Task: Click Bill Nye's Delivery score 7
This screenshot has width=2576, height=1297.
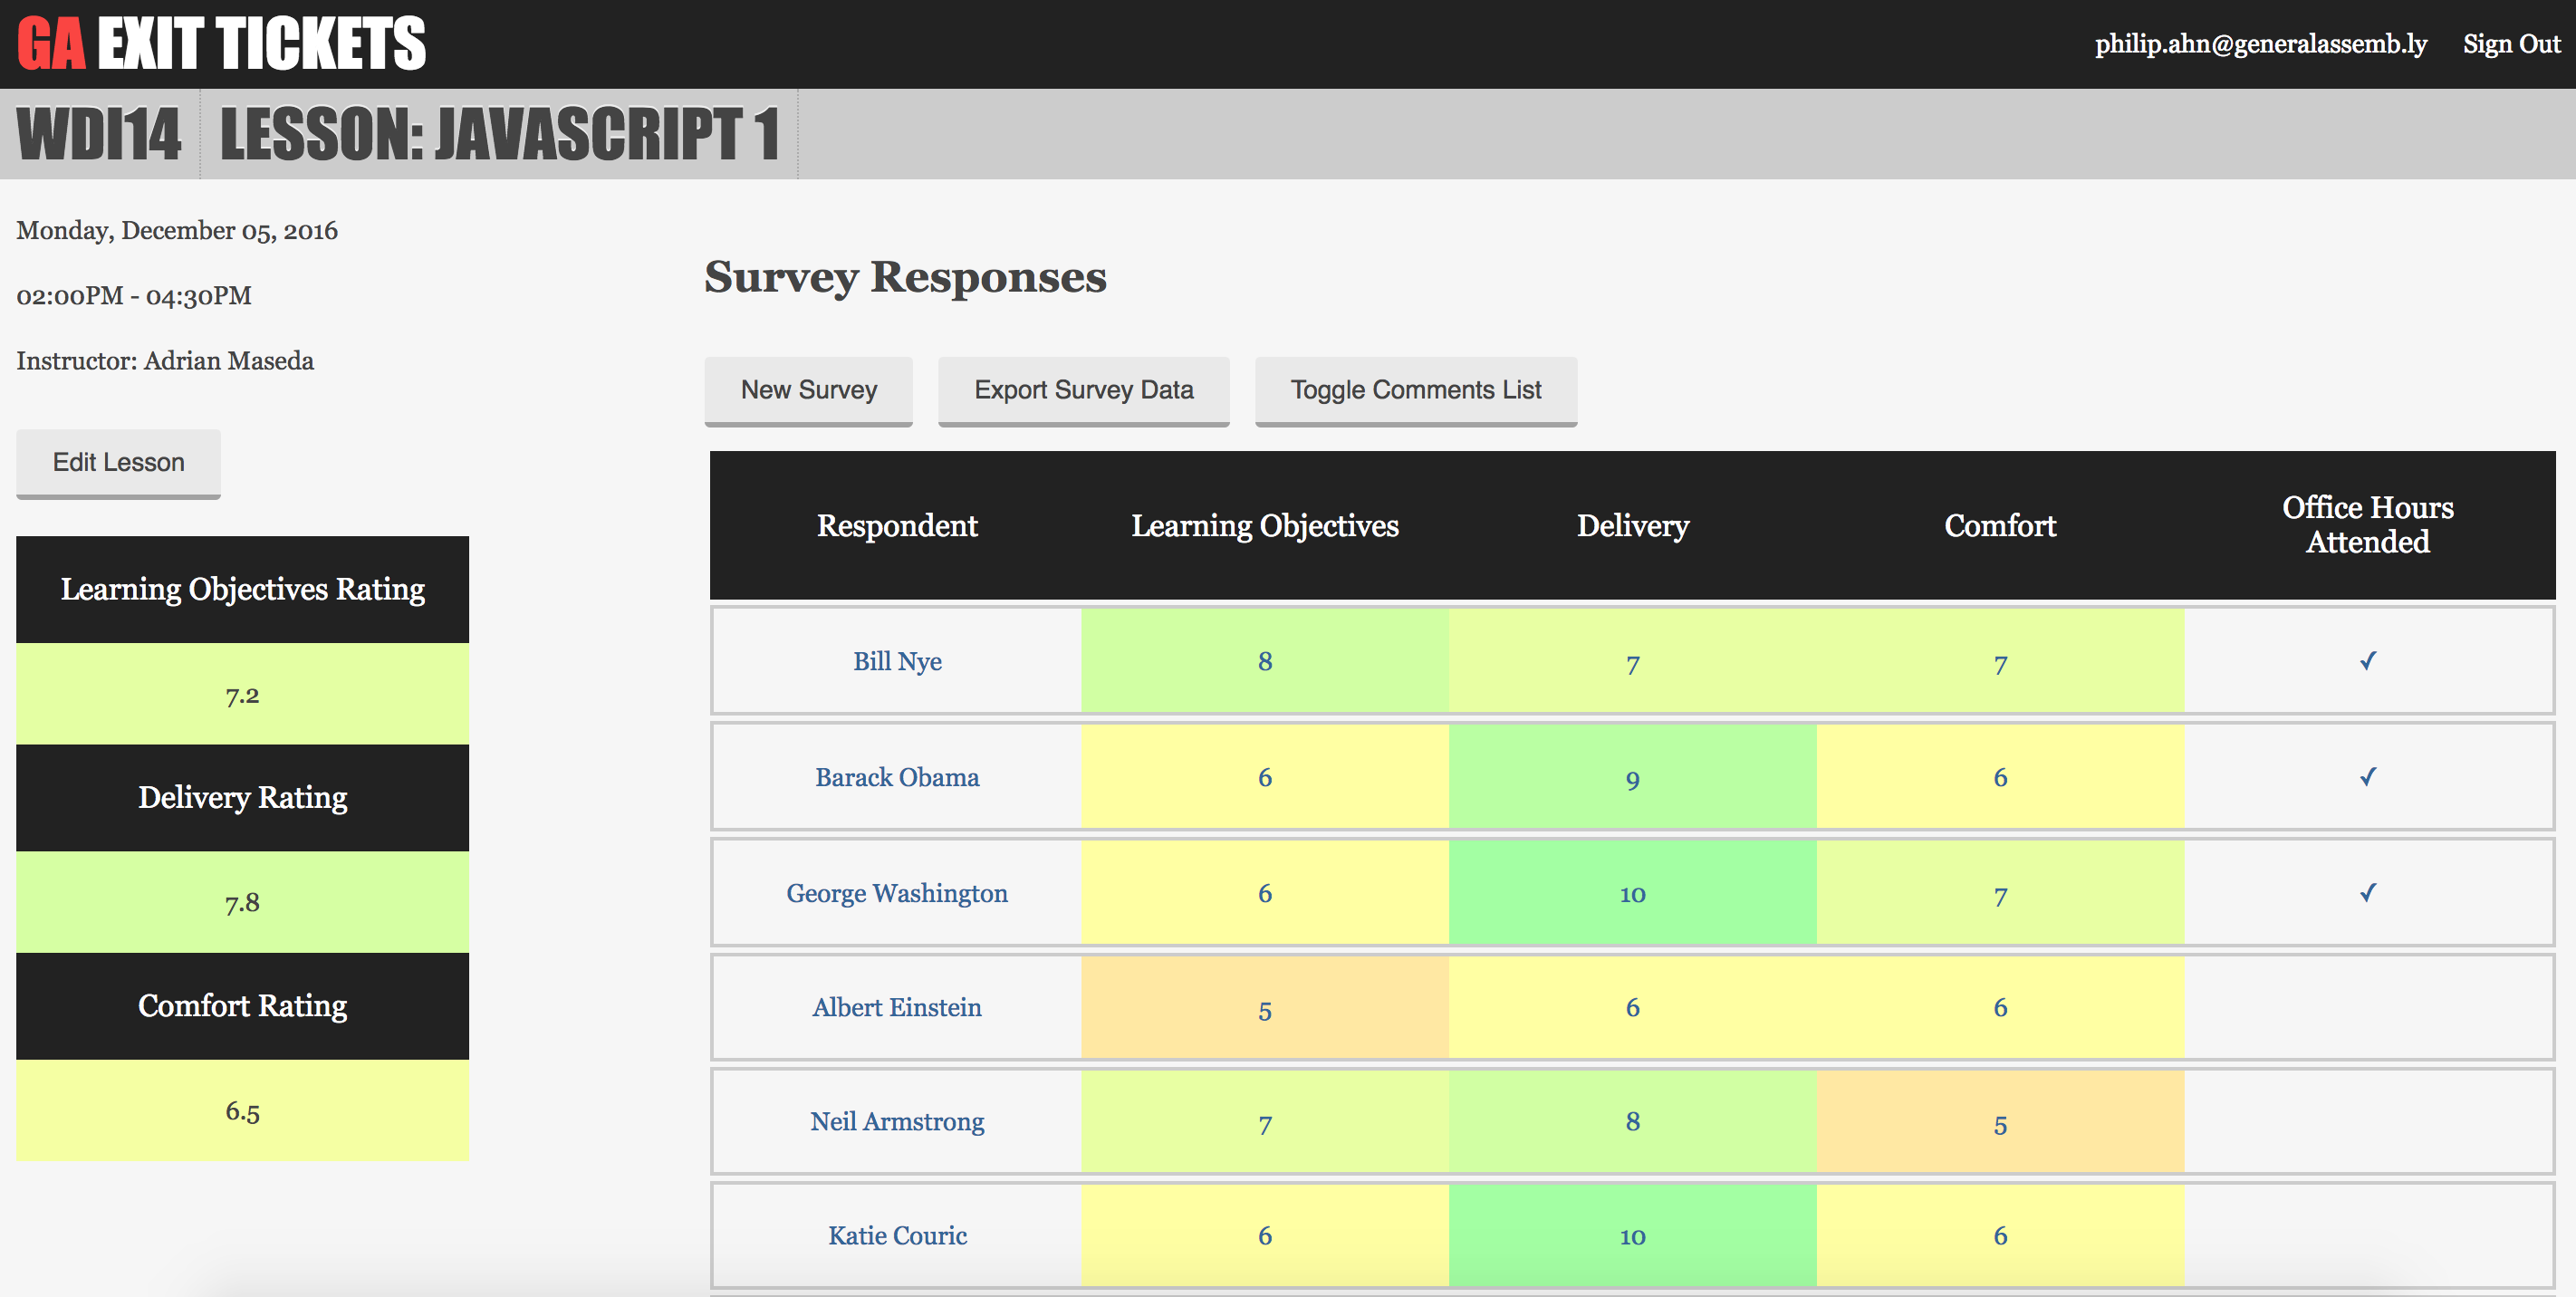Action: (x=1632, y=661)
